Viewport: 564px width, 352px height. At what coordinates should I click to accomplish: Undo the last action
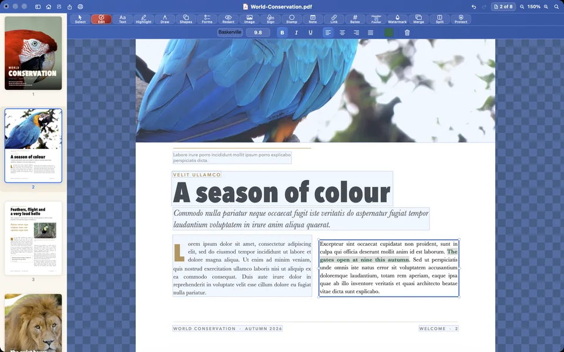point(474,7)
